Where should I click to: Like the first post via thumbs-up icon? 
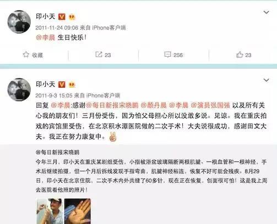(x=240, y=54)
